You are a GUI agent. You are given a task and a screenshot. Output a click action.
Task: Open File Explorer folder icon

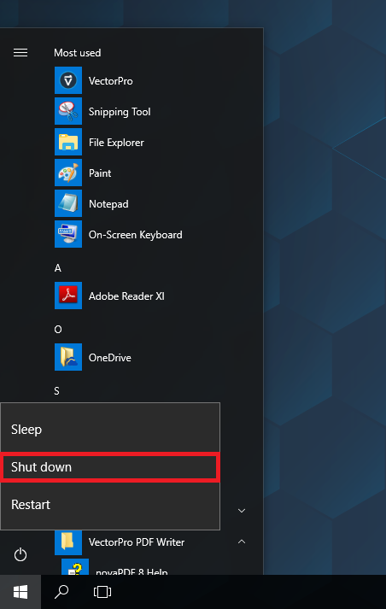pos(68,142)
